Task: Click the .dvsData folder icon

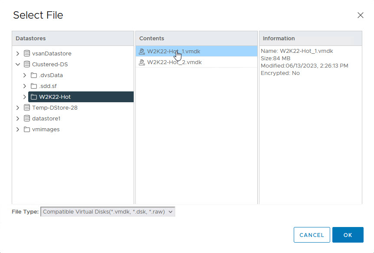Action: pyautogui.click(x=34, y=75)
